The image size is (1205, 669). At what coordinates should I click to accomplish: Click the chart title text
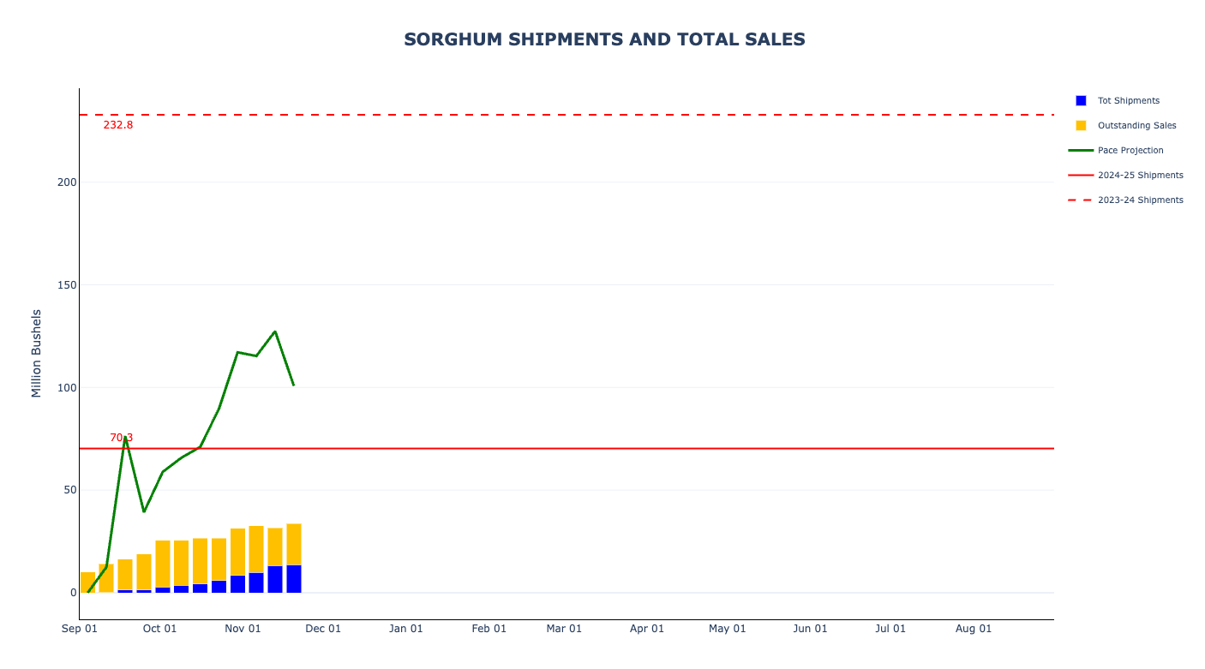coord(604,39)
